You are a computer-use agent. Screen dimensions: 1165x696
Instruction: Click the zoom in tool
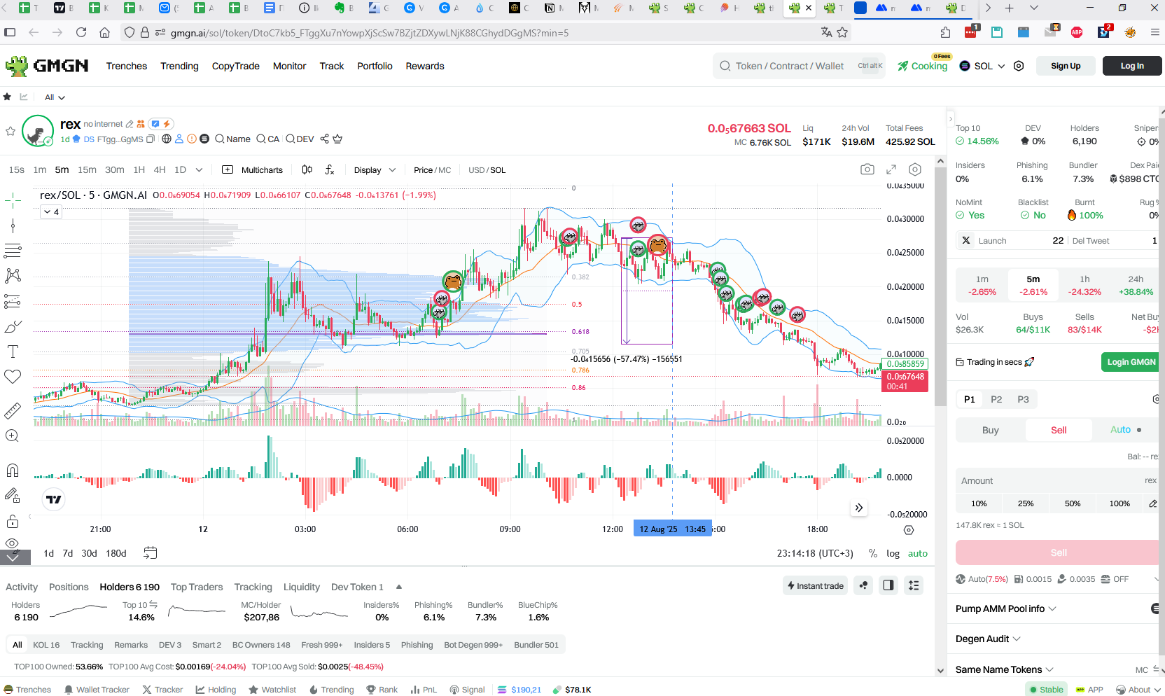tap(13, 436)
